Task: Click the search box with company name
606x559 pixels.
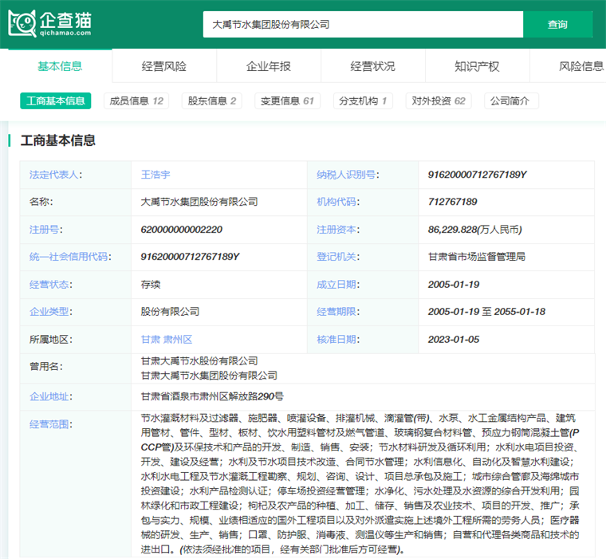Action: click(x=363, y=25)
